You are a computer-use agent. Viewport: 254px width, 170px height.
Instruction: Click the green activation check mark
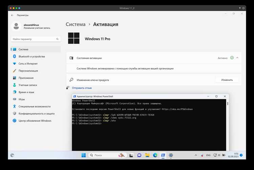[232, 58]
